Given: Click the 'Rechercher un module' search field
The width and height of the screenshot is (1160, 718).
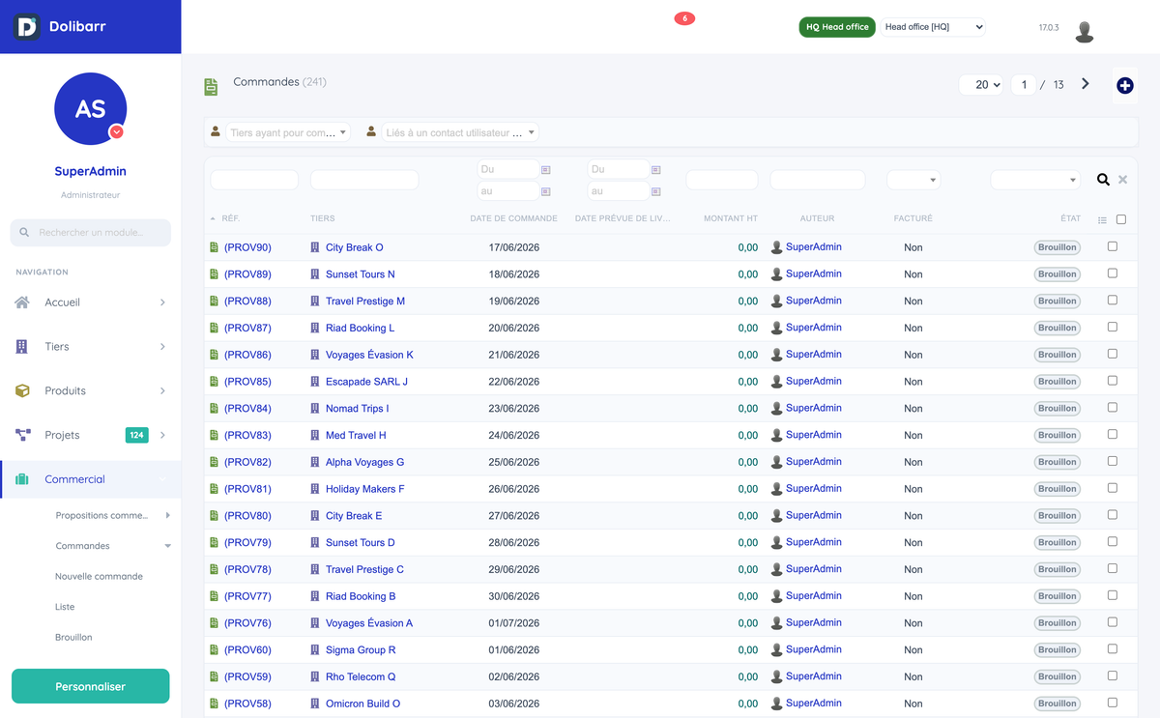Looking at the screenshot, I should coord(91,232).
